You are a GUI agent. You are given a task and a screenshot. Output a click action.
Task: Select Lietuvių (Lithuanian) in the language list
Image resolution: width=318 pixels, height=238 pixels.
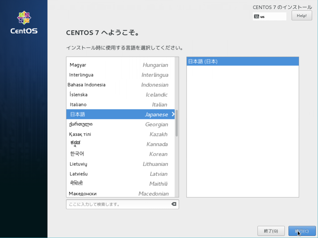tap(120, 164)
